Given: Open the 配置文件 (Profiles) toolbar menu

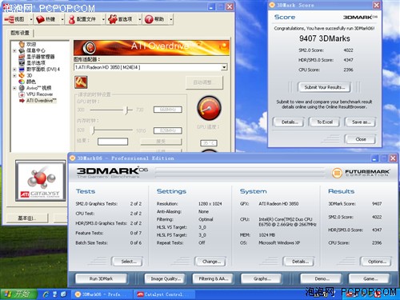Looking at the screenshot, I should pyautogui.click(x=82, y=19).
